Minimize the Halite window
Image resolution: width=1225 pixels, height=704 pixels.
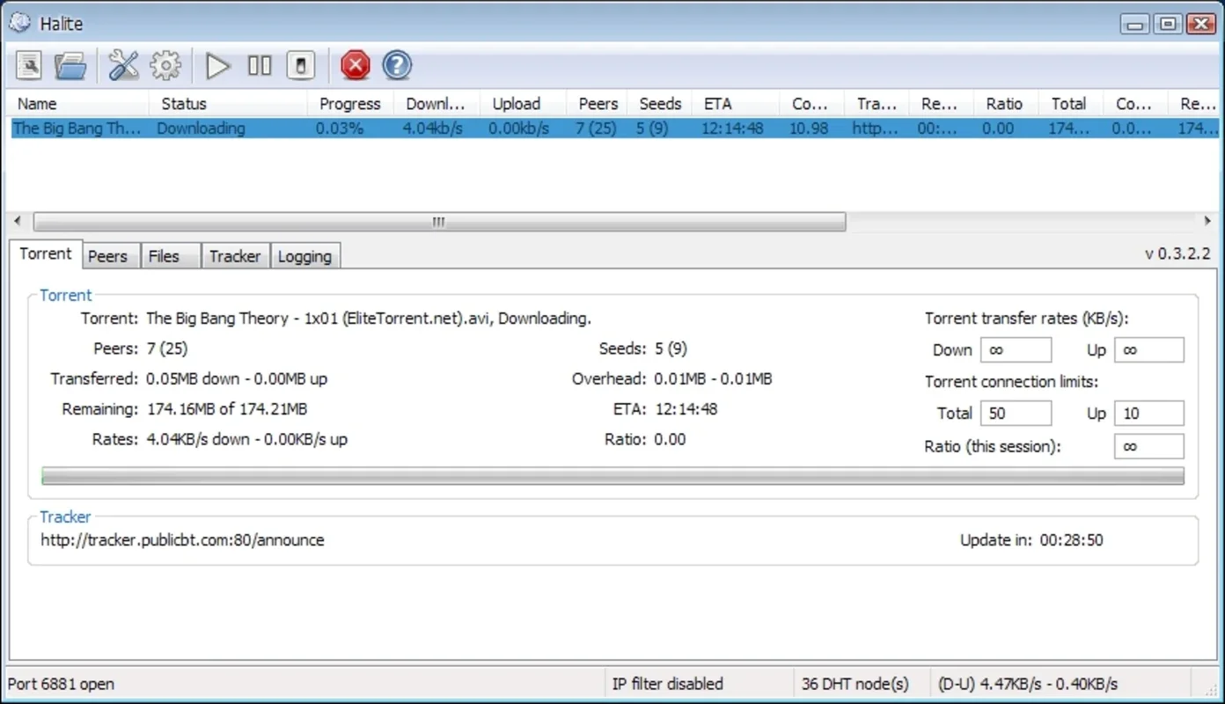click(1137, 25)
